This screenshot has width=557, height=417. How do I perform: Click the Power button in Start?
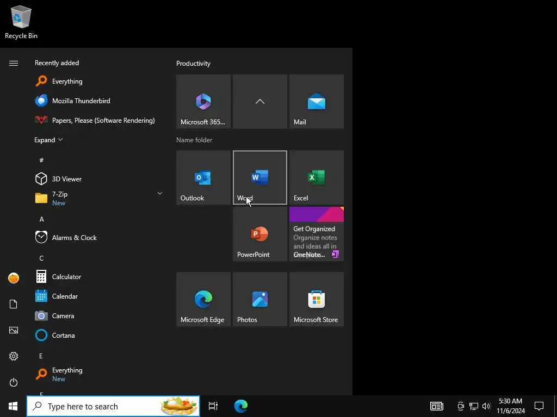pyautogui.click(x=14, y=382)
